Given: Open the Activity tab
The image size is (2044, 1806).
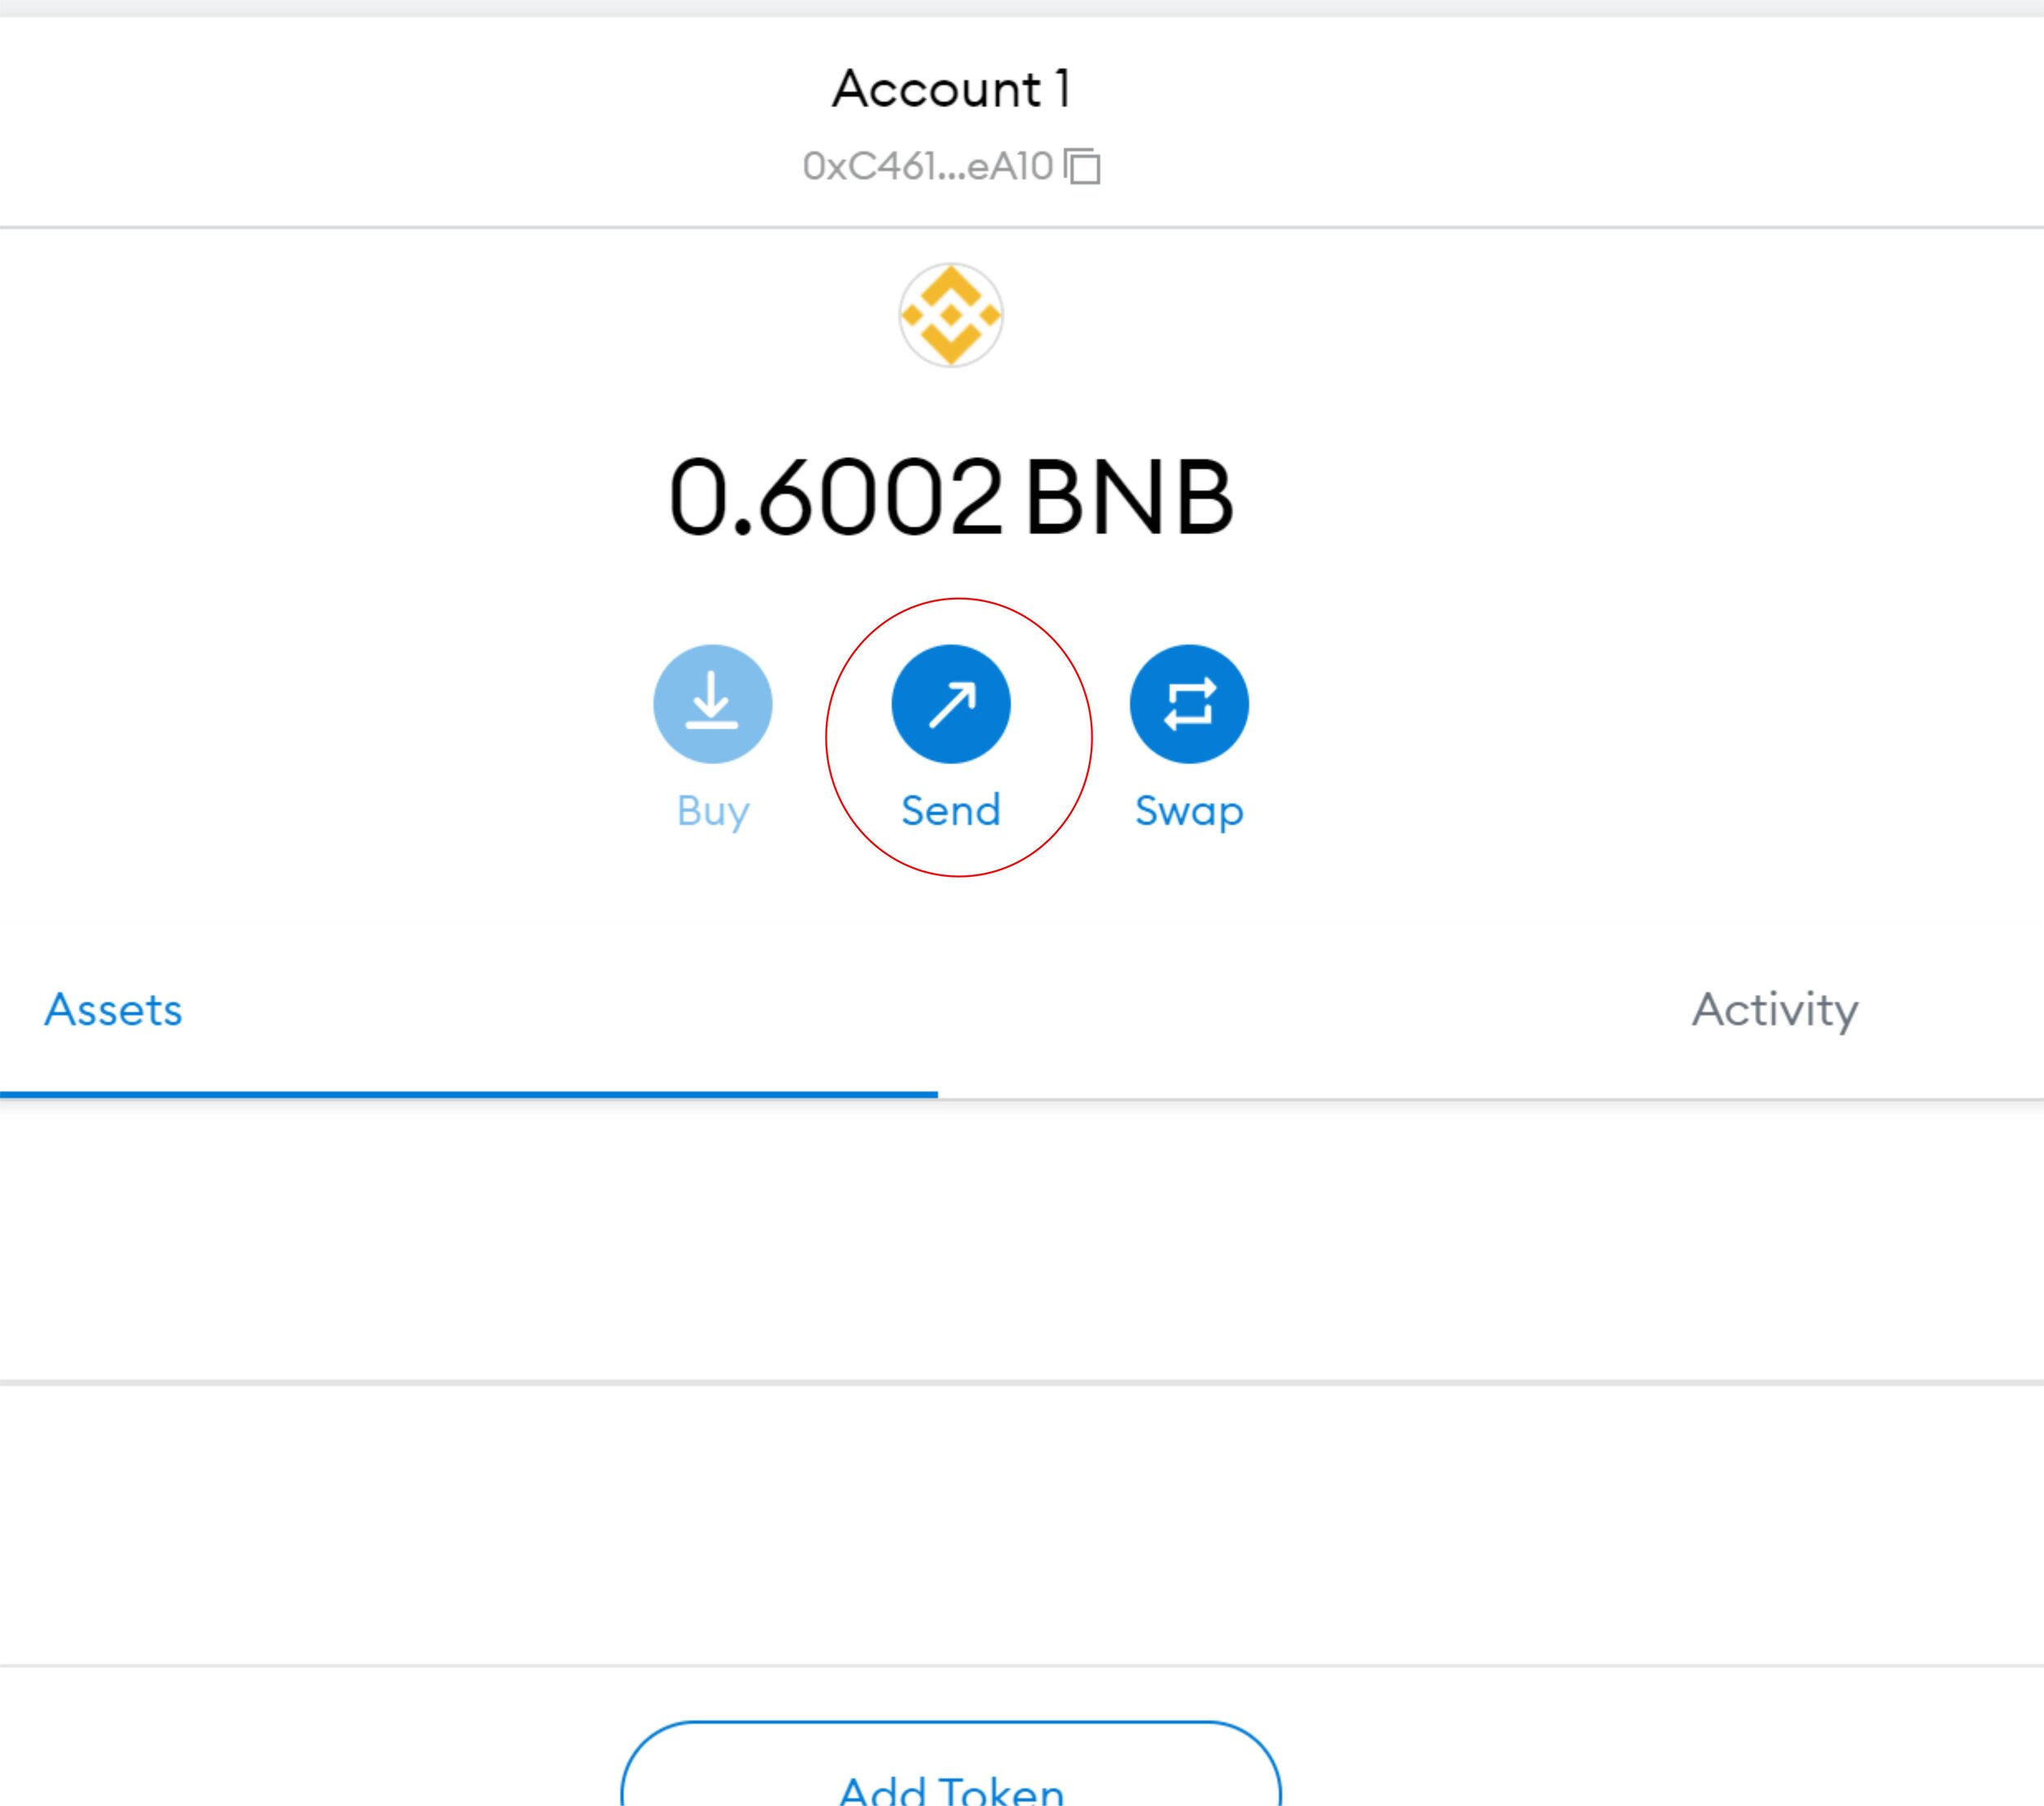Looking at the screenshot, I should point(1774,1009).
